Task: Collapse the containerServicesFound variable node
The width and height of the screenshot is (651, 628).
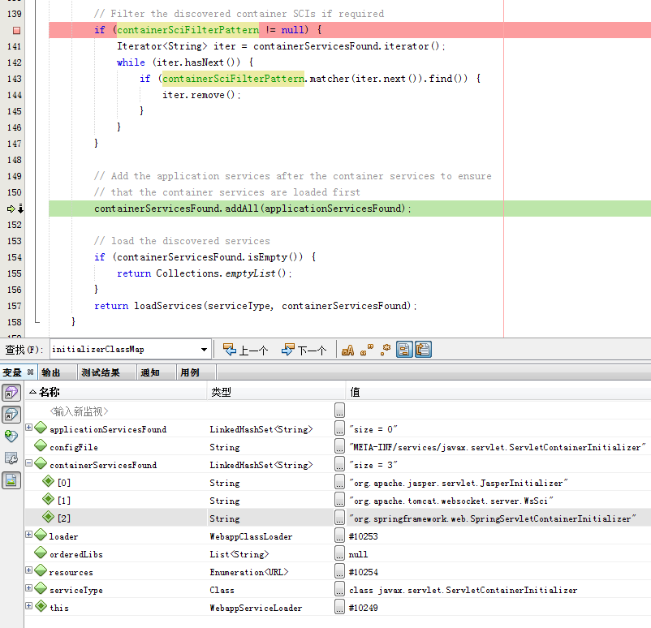Action: [28, 462]
